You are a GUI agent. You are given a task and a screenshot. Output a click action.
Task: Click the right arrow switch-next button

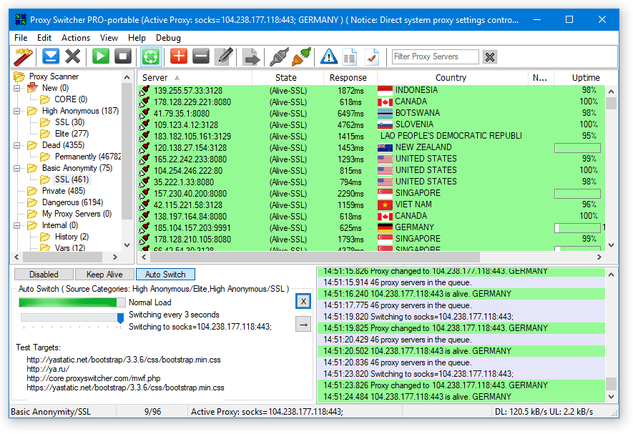pyautogui.click(x=303, y=324)
